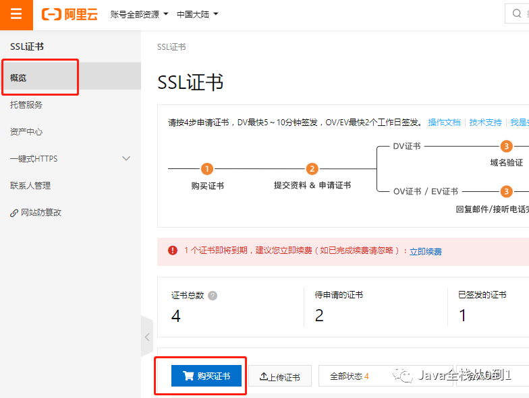Open 全部状态 filter dropdown
Screen dimensions: 529x398
386,376
